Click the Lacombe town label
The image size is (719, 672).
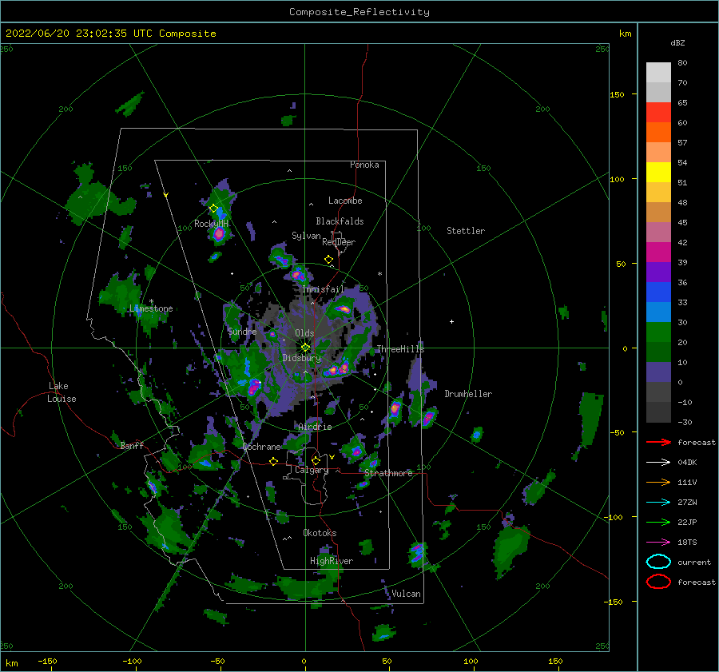(345, 201)
